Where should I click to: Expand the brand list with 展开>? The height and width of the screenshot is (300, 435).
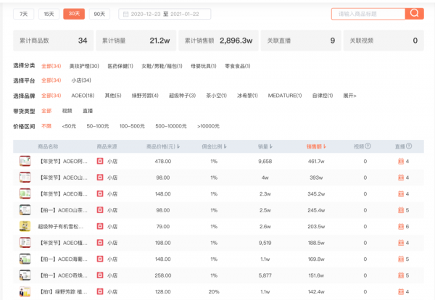pyautogui.click(x=349, y=96)
